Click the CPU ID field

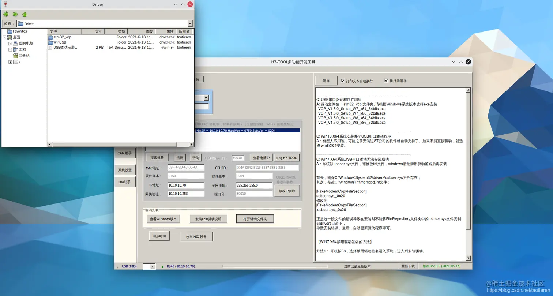(267, 168)
